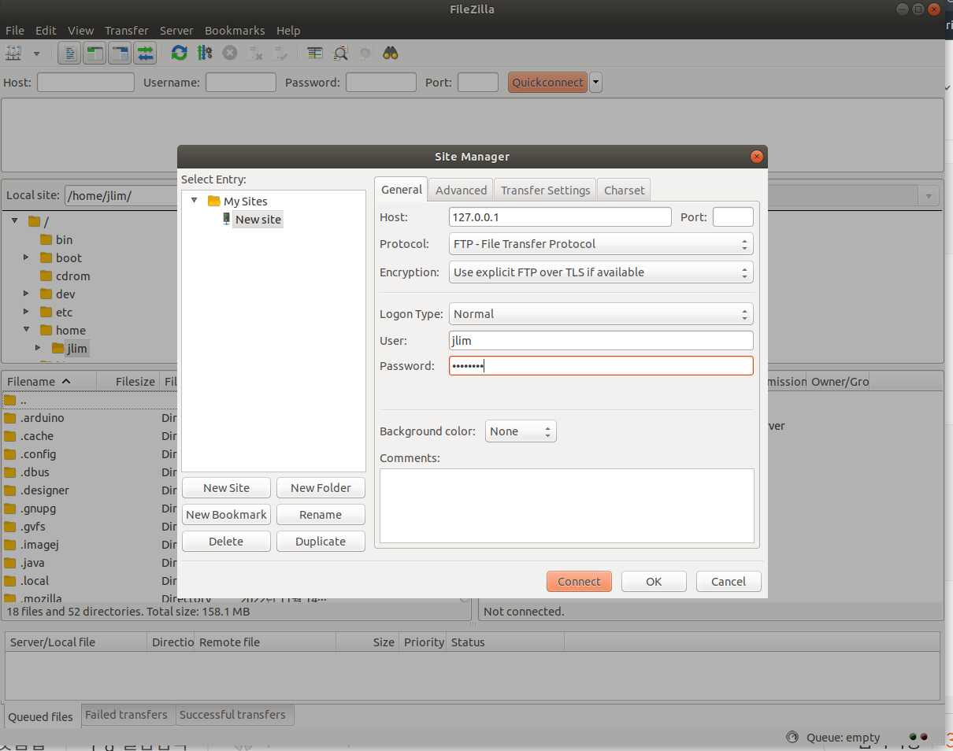Switch to the Transfer Settings tab
Viewport: 953px width, 751px height.
pos(545,190)
